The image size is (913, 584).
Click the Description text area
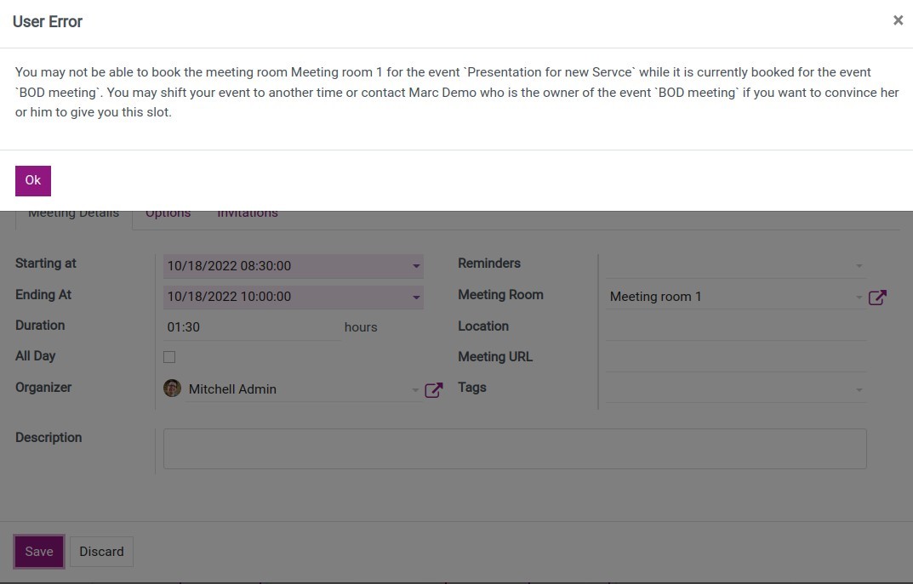point(515,448)
